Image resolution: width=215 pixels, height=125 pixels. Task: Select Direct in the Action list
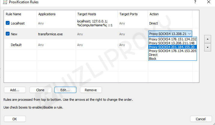[x=153, y=55]
